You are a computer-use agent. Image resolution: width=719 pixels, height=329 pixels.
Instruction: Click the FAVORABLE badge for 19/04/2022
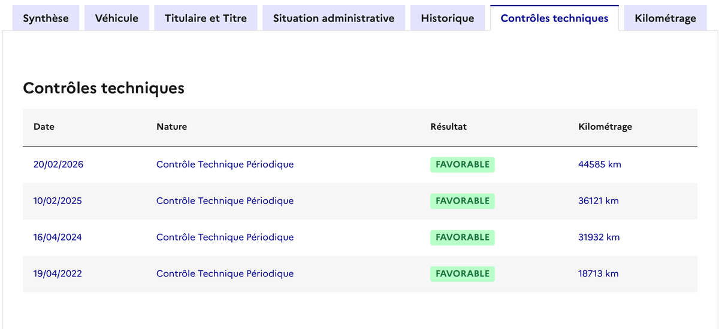[x=462, y=274]
